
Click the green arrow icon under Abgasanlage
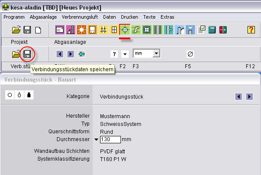tap(81, 54)
